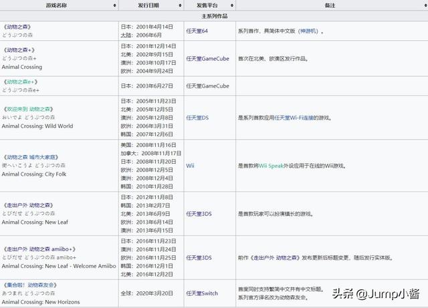Screen dimensions: 428x308
Task: Select the date 韩国：2010年1月28日
Action: (x=147, y=186)
